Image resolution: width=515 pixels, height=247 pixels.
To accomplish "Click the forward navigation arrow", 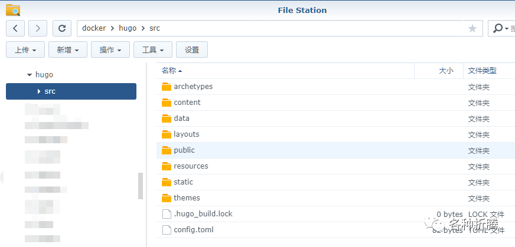I will (38, 28).
